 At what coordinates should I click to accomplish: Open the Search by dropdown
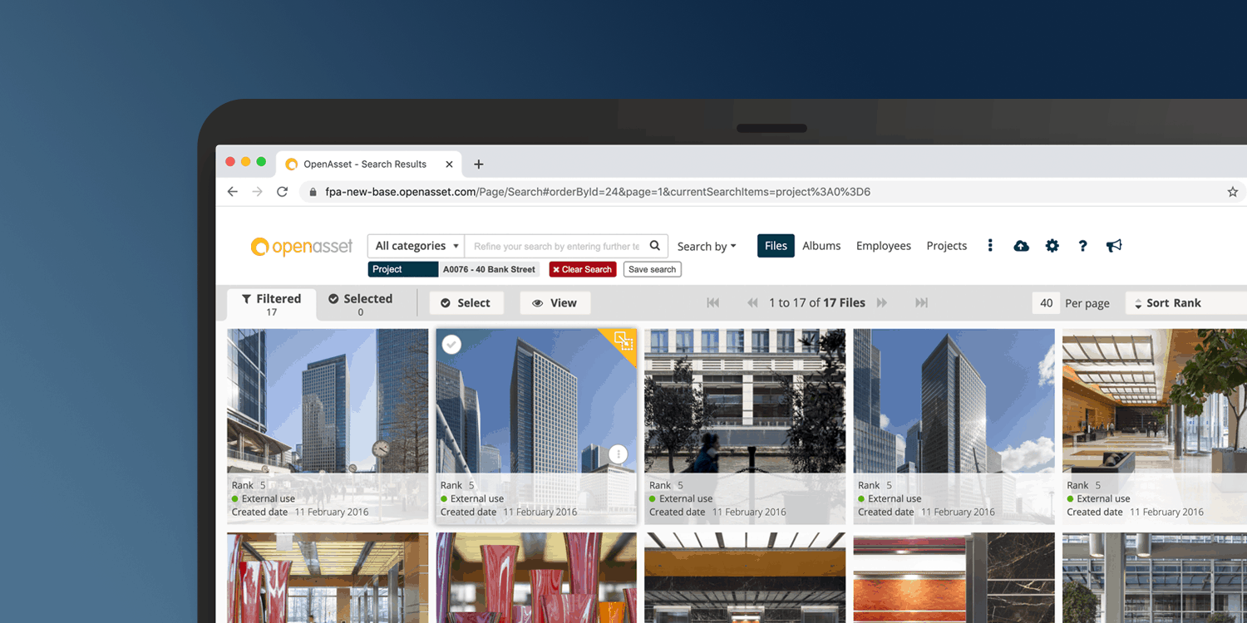coord(707,247)
